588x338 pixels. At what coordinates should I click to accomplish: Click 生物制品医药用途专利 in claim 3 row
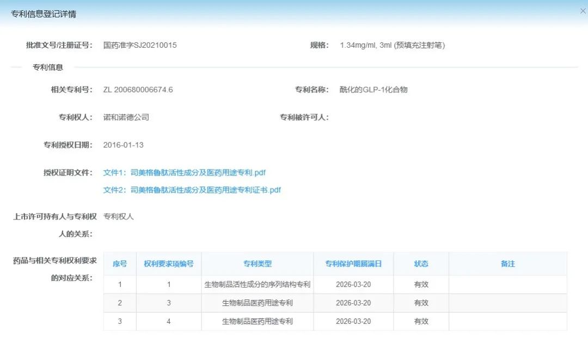(257, 303)
